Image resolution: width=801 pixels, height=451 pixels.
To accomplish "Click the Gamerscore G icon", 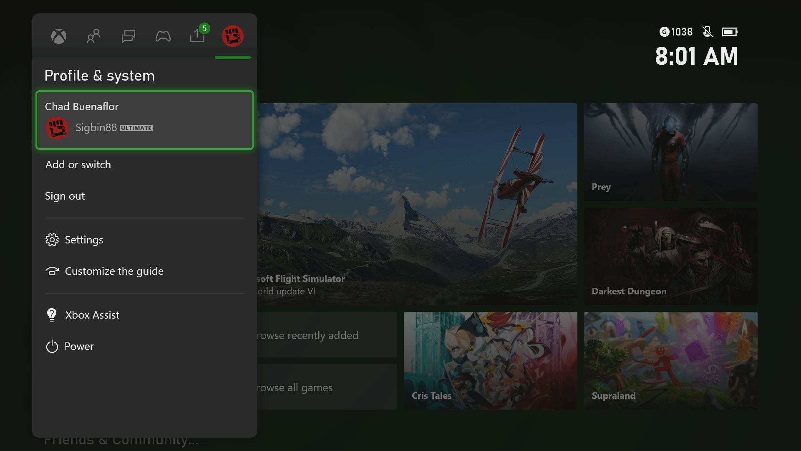I will coord(664,32).
